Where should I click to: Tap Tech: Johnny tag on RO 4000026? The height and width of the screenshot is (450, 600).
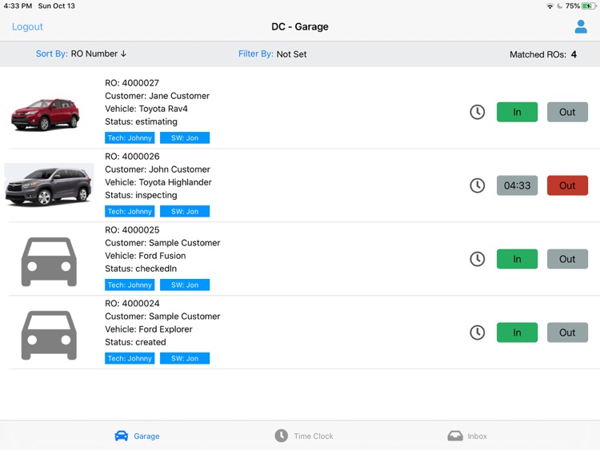click(x=130, y=212)
